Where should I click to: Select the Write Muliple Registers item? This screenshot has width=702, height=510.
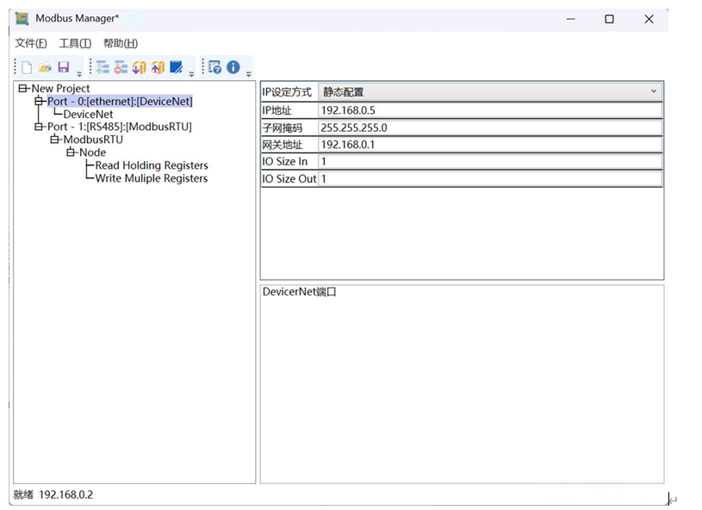[152, 178]
